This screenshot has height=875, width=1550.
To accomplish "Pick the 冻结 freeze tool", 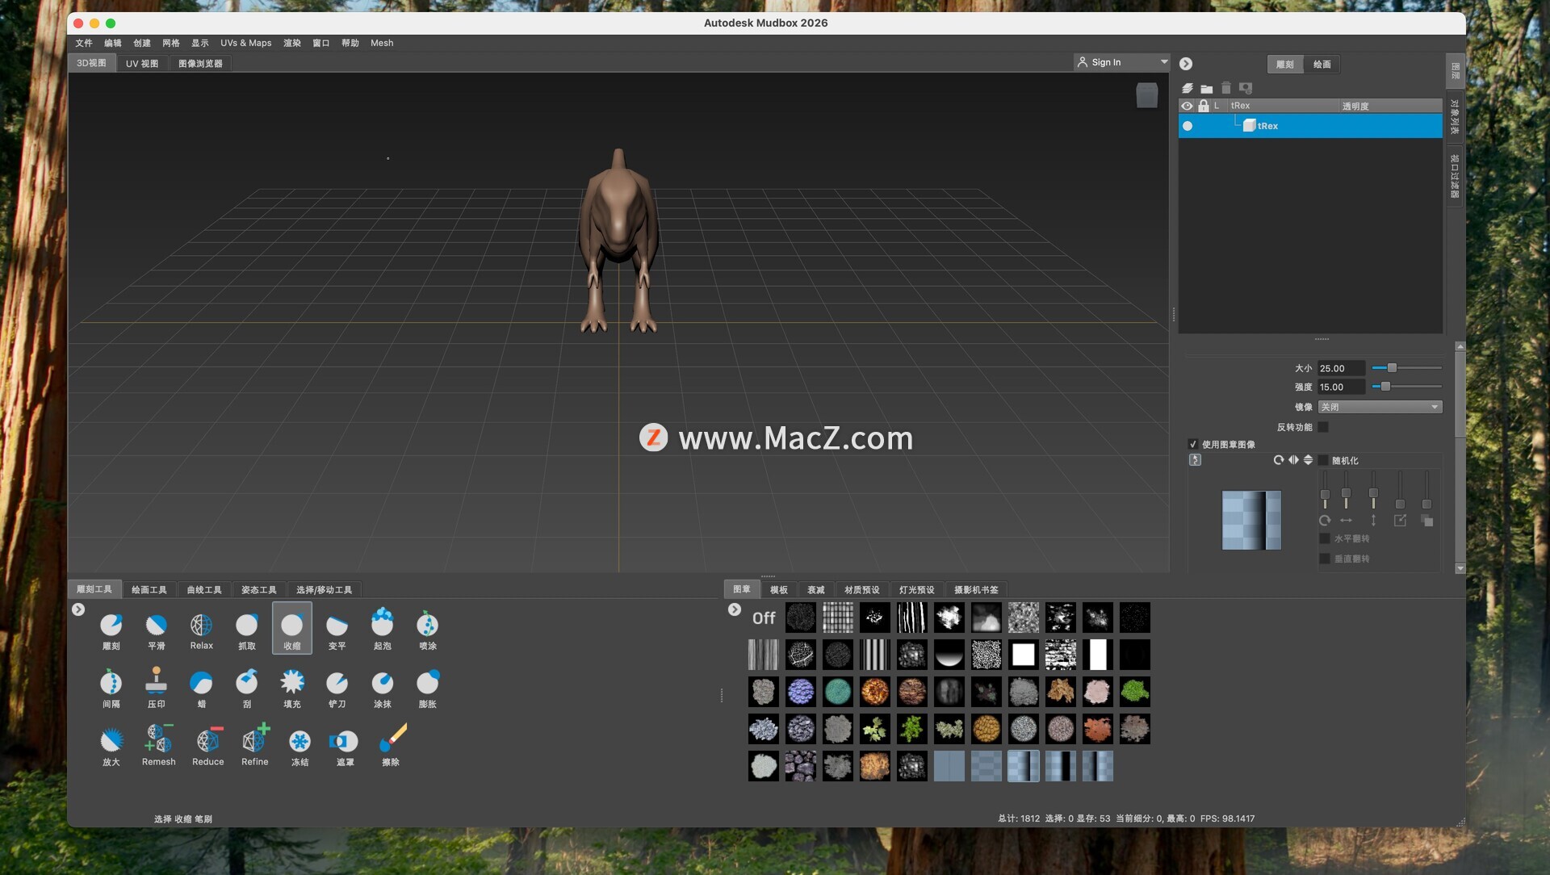I will [300, 747].
